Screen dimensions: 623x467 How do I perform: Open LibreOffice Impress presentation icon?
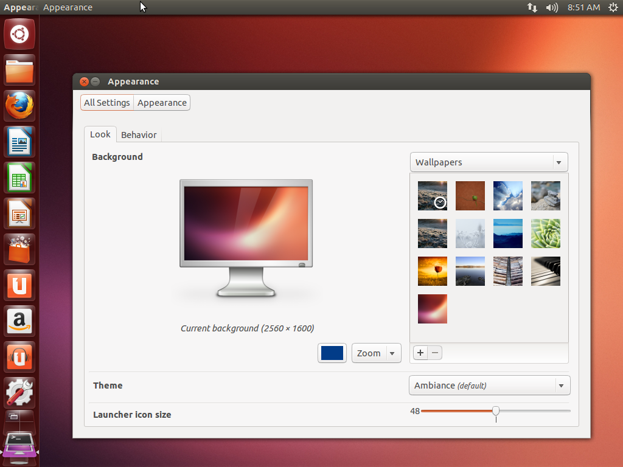click(19, 214)
